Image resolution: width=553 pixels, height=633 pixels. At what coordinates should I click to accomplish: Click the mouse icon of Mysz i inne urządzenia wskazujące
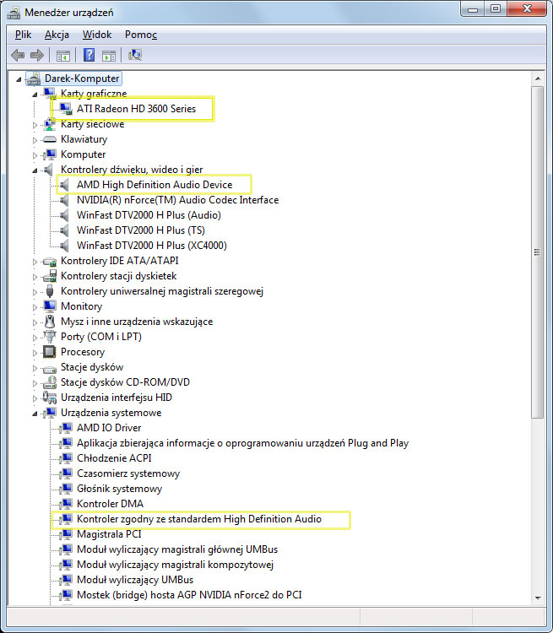coord(50,322)
